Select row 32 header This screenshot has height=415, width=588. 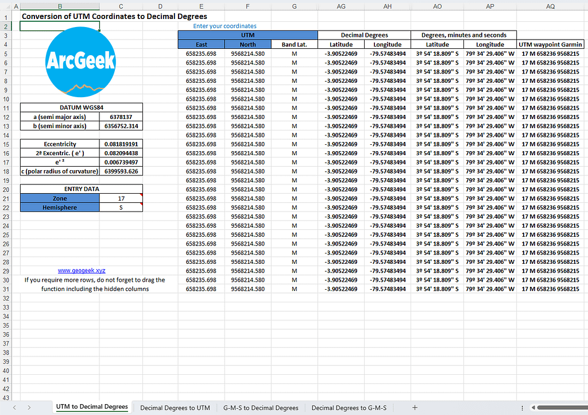point(6,298)
